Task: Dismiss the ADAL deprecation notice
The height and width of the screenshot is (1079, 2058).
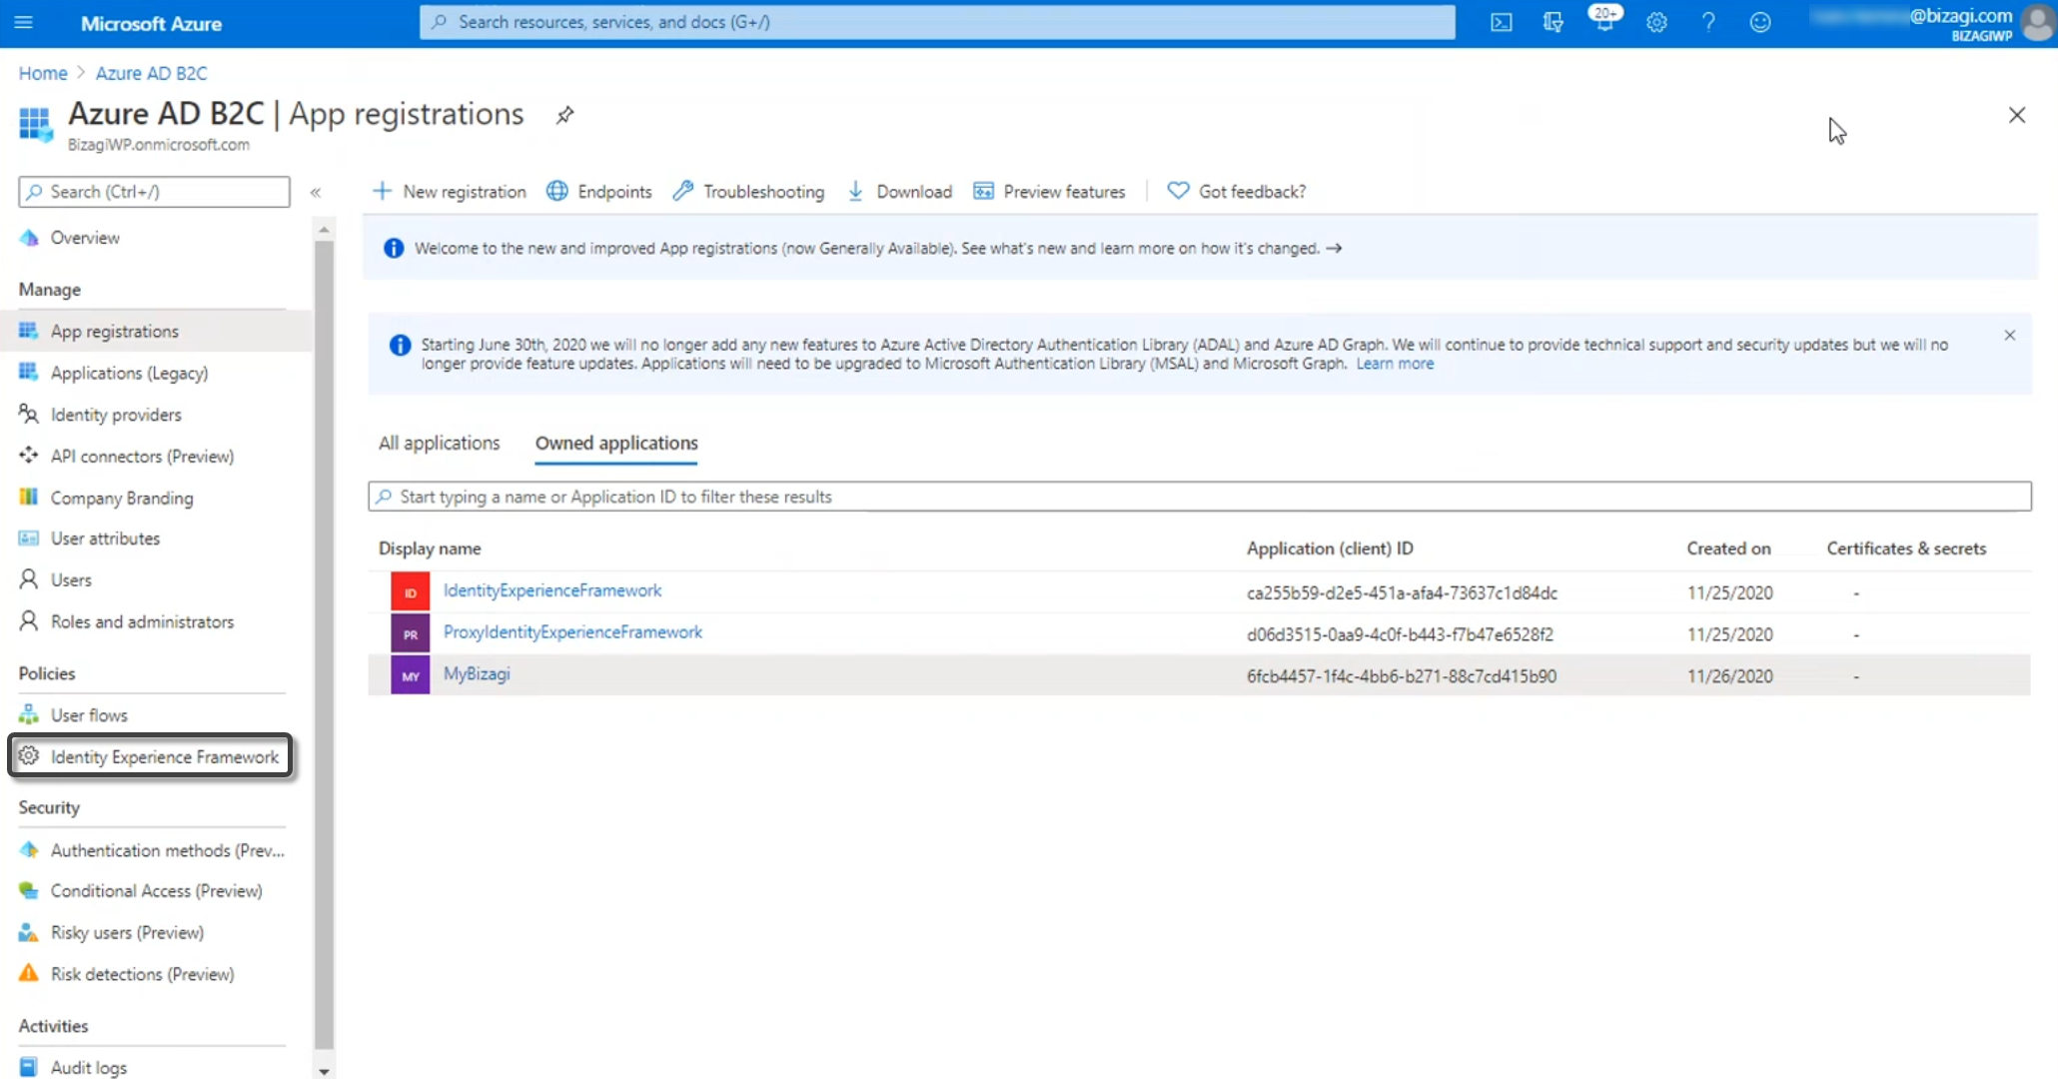Action: coord(2010,336)
